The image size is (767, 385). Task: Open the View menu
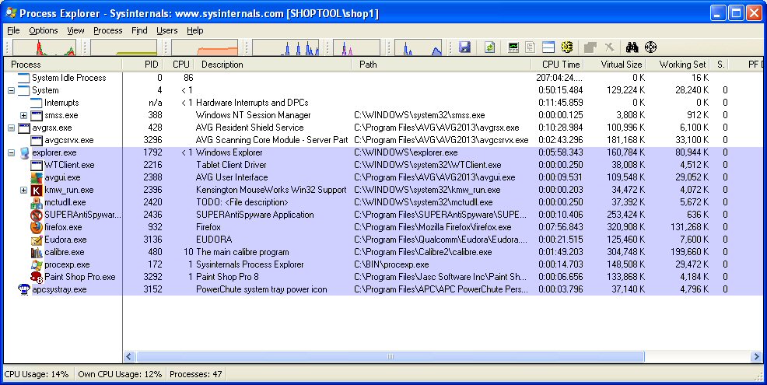75,30
